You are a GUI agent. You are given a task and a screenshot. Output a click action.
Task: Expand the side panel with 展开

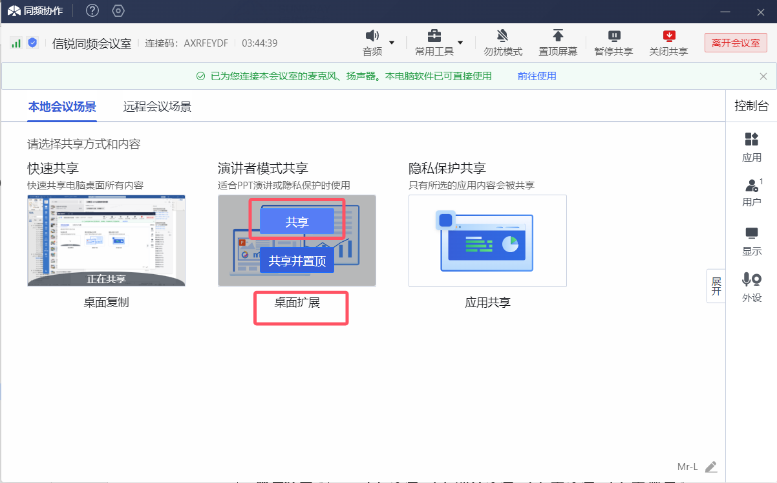pos(716,286)
